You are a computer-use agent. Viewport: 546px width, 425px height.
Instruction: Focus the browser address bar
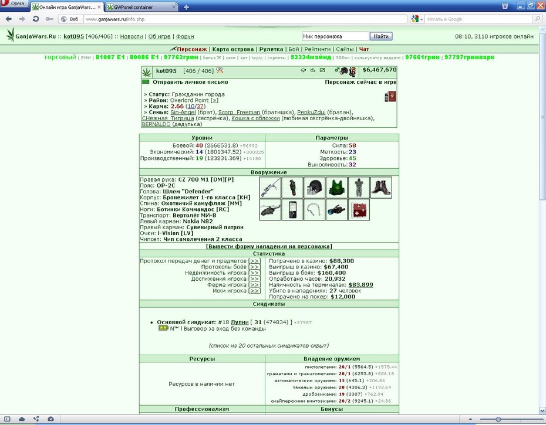pos(245,19)
